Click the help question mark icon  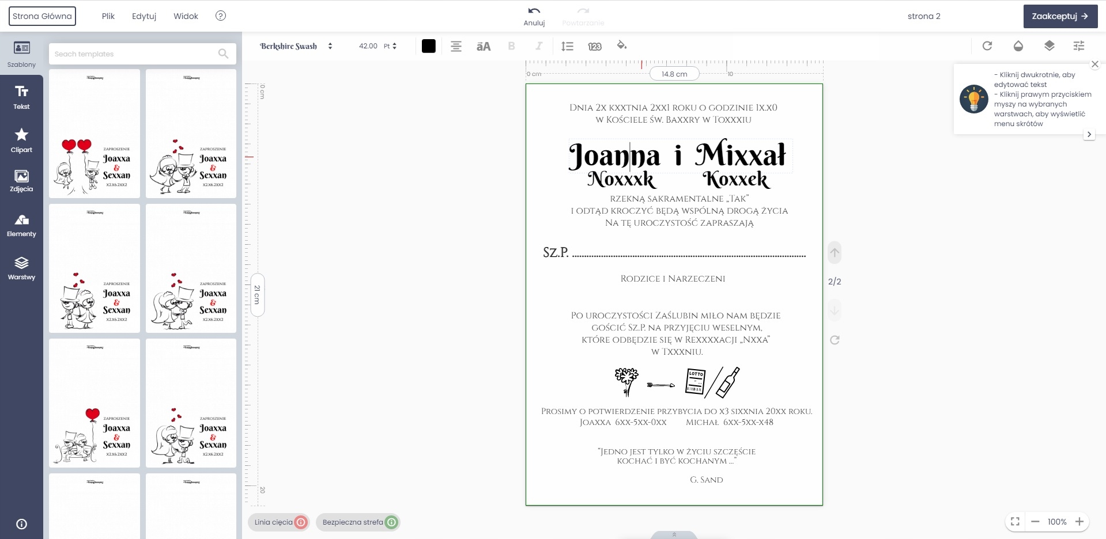pos(221,16)
